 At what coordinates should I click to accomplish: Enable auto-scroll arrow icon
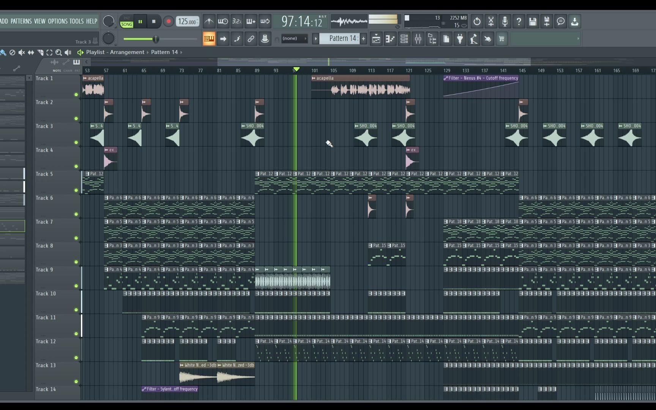223,39
